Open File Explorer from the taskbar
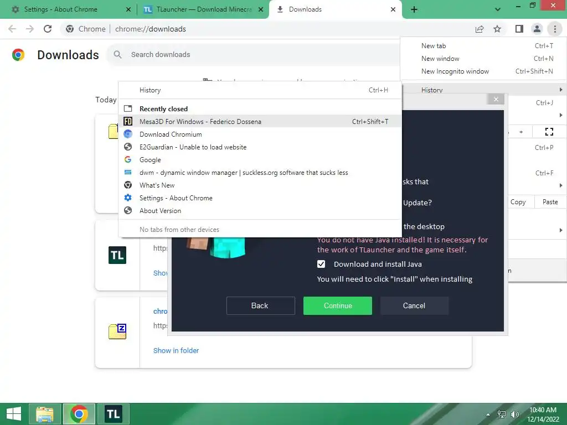The image size is (567, 425). [x=44, y=414]
